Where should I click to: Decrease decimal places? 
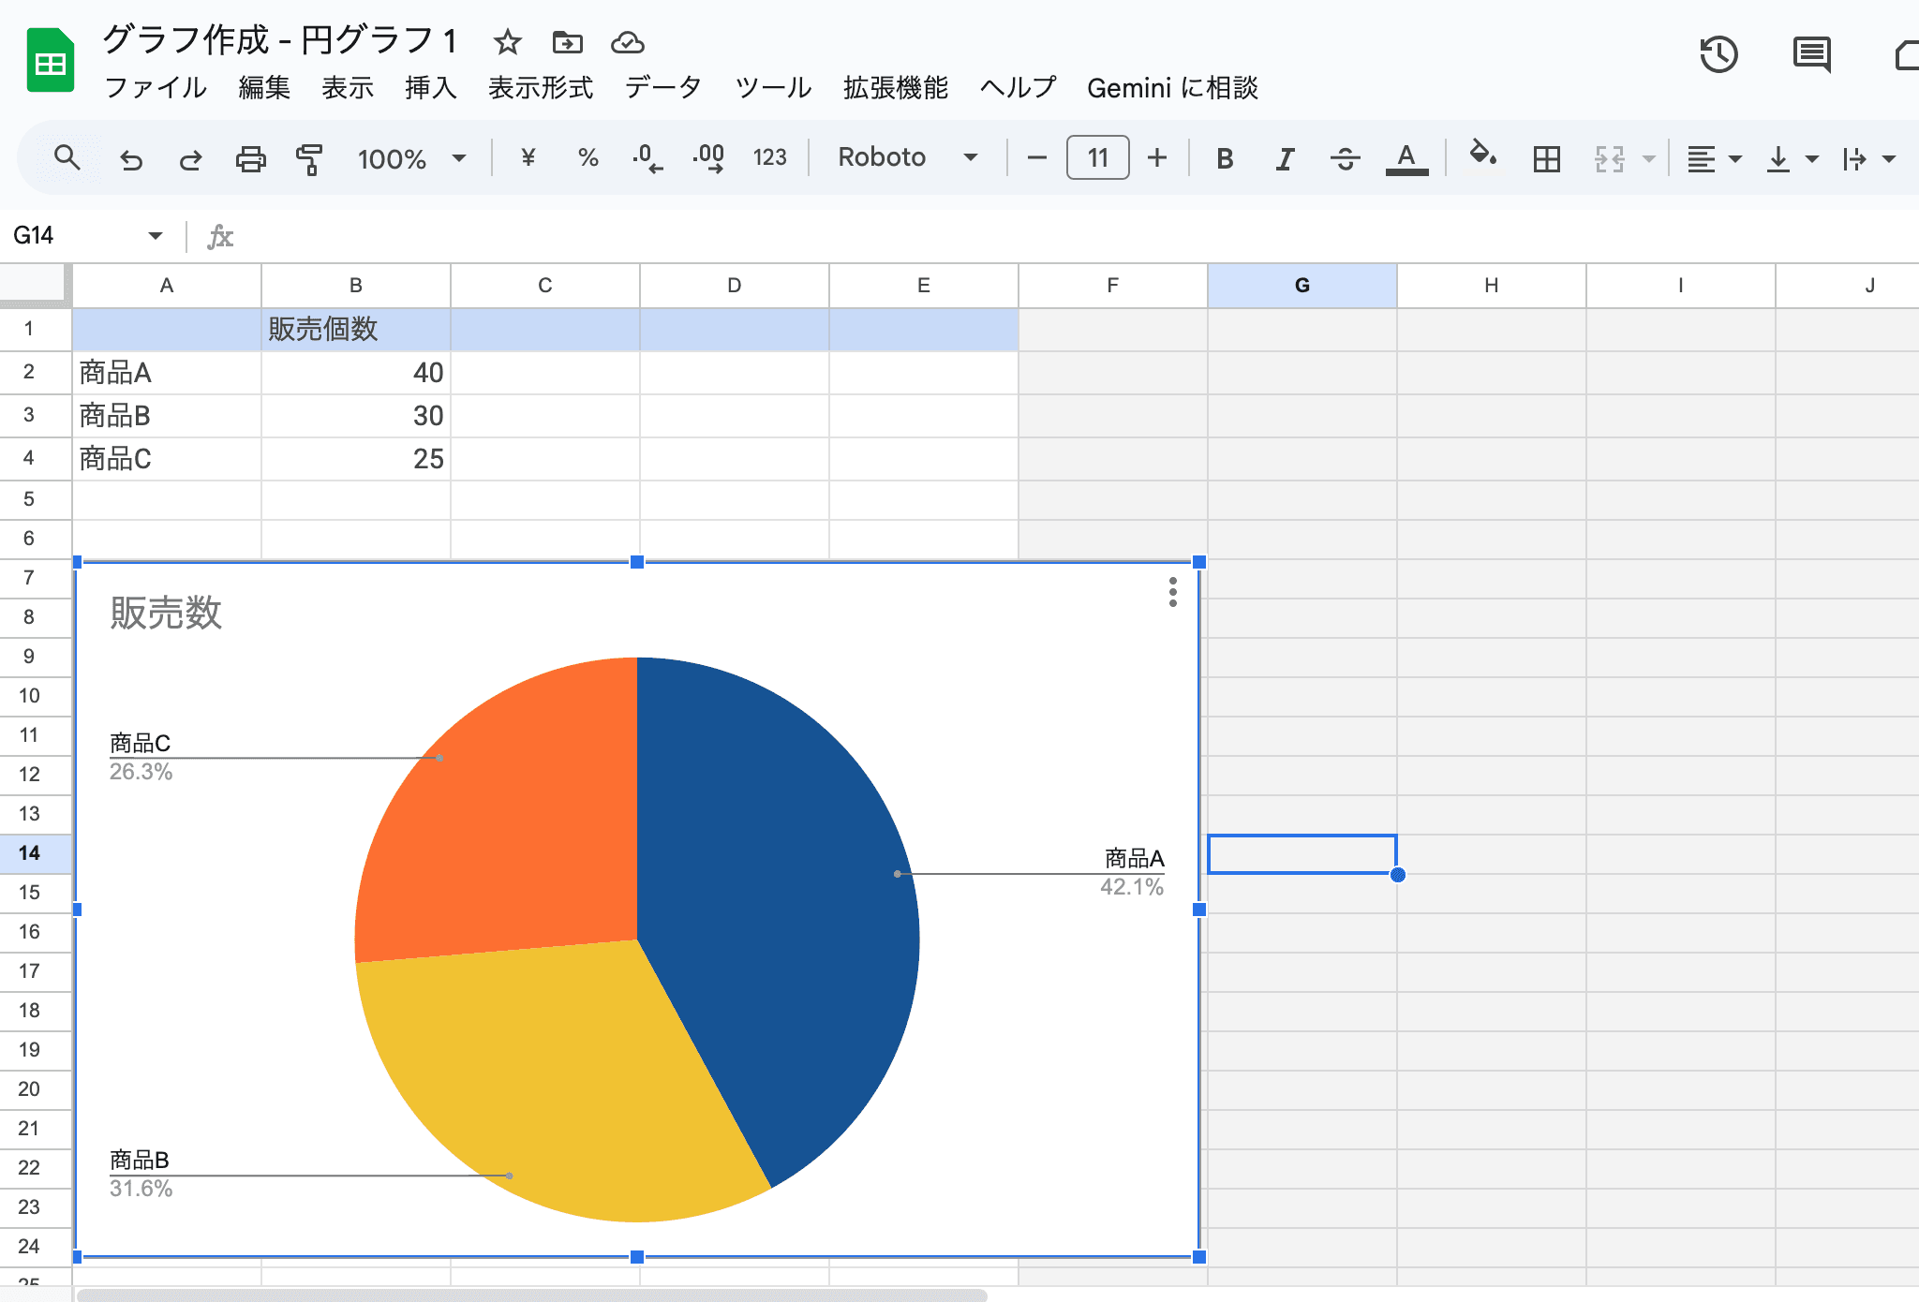click(648, 158)
